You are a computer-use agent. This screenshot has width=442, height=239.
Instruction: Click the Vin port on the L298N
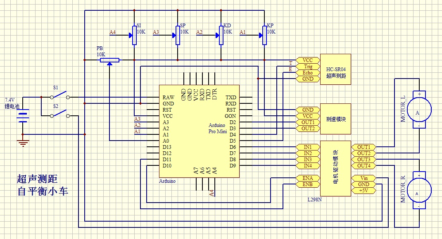click(x=364, y=178)
